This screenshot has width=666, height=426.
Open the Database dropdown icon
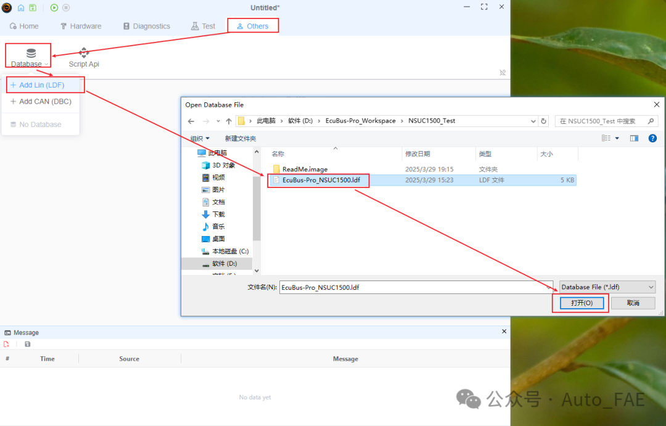(31, 53)
